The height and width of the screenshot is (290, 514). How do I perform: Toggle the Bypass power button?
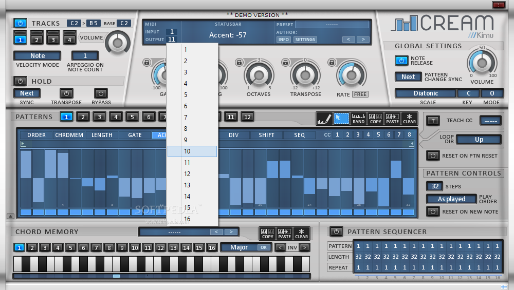101,93
